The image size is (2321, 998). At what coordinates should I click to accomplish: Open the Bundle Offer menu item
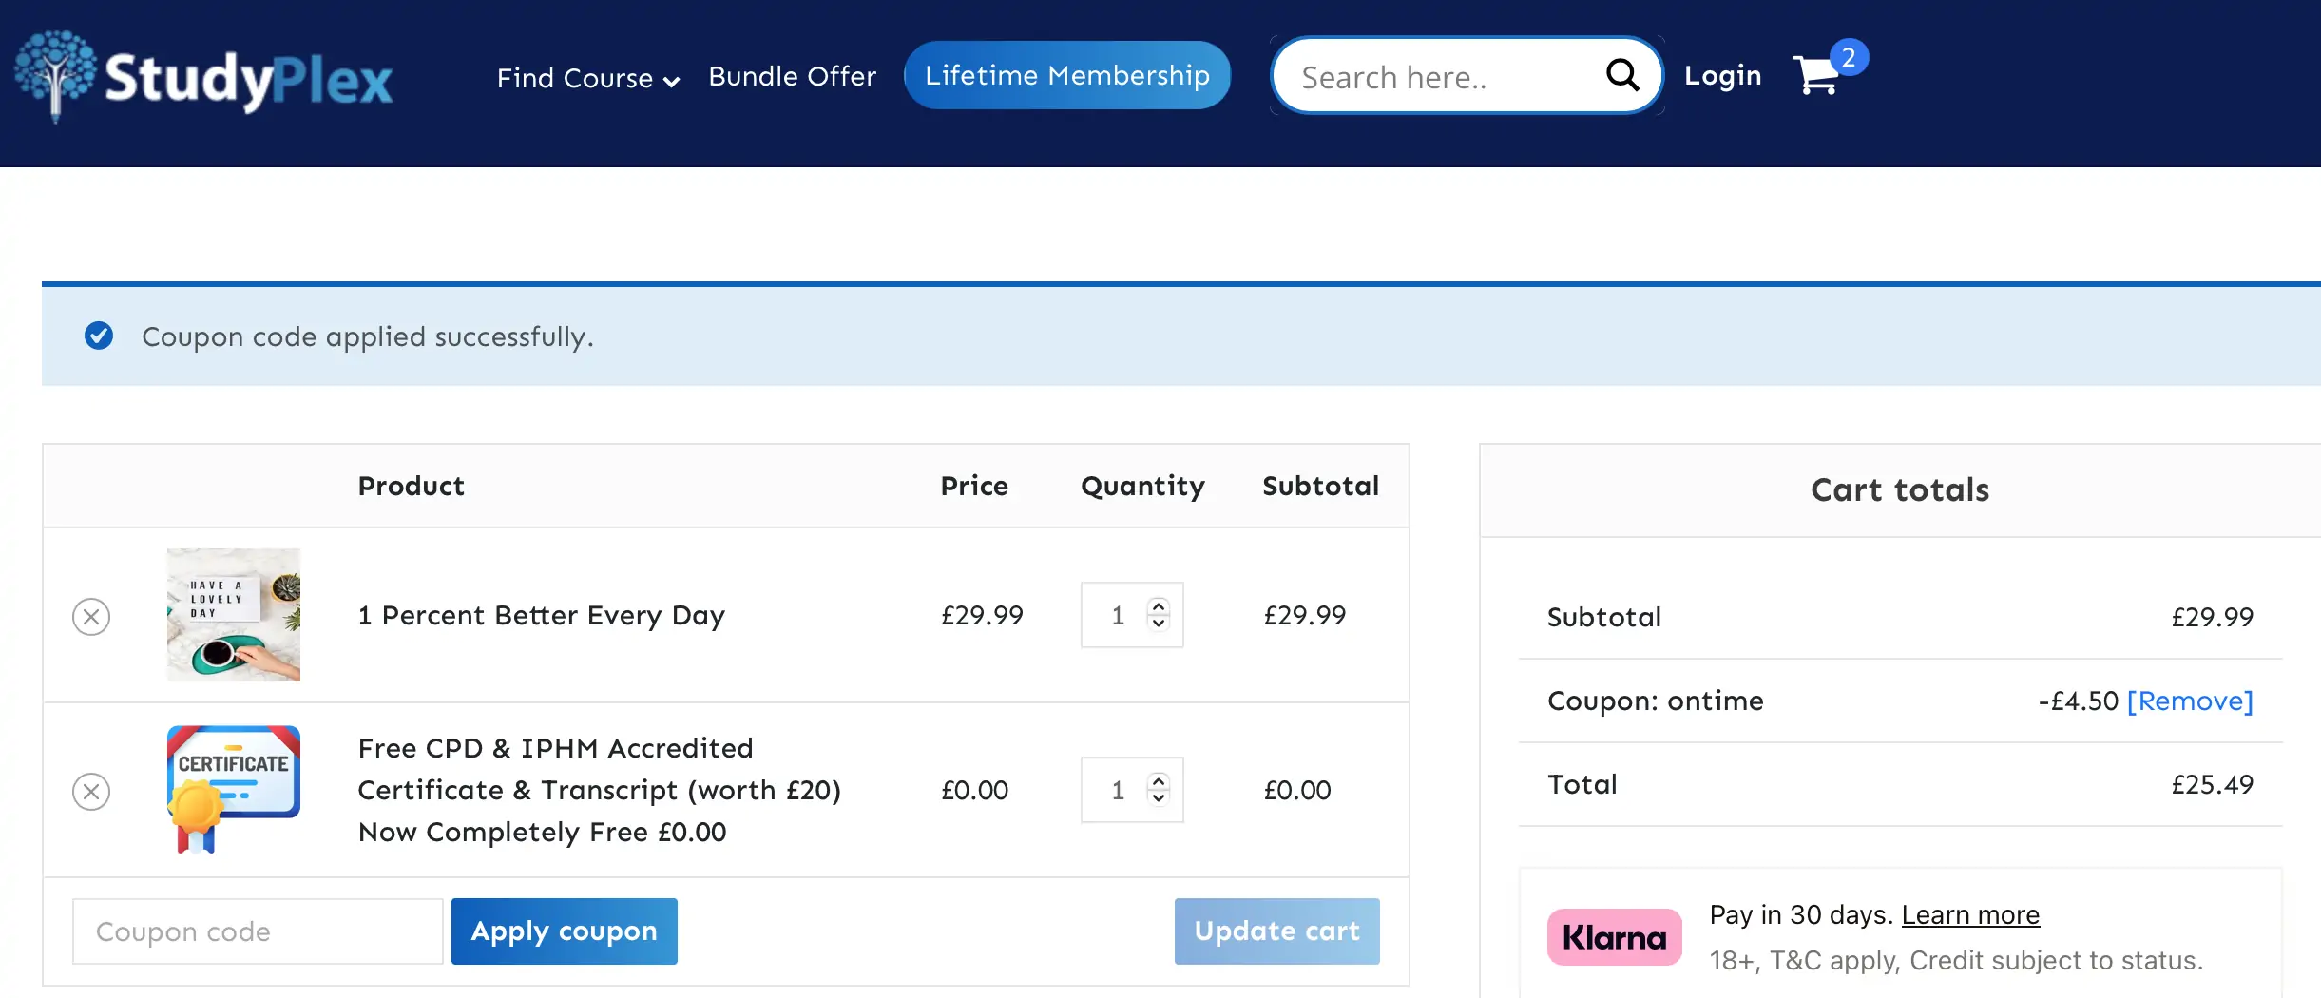click(792, 76)
